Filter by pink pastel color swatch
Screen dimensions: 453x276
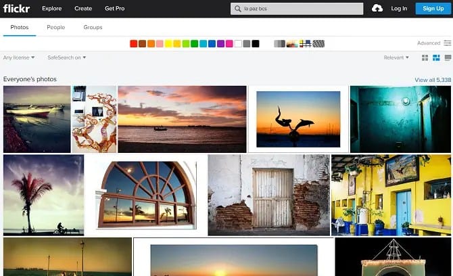click(x=160, y=44)
